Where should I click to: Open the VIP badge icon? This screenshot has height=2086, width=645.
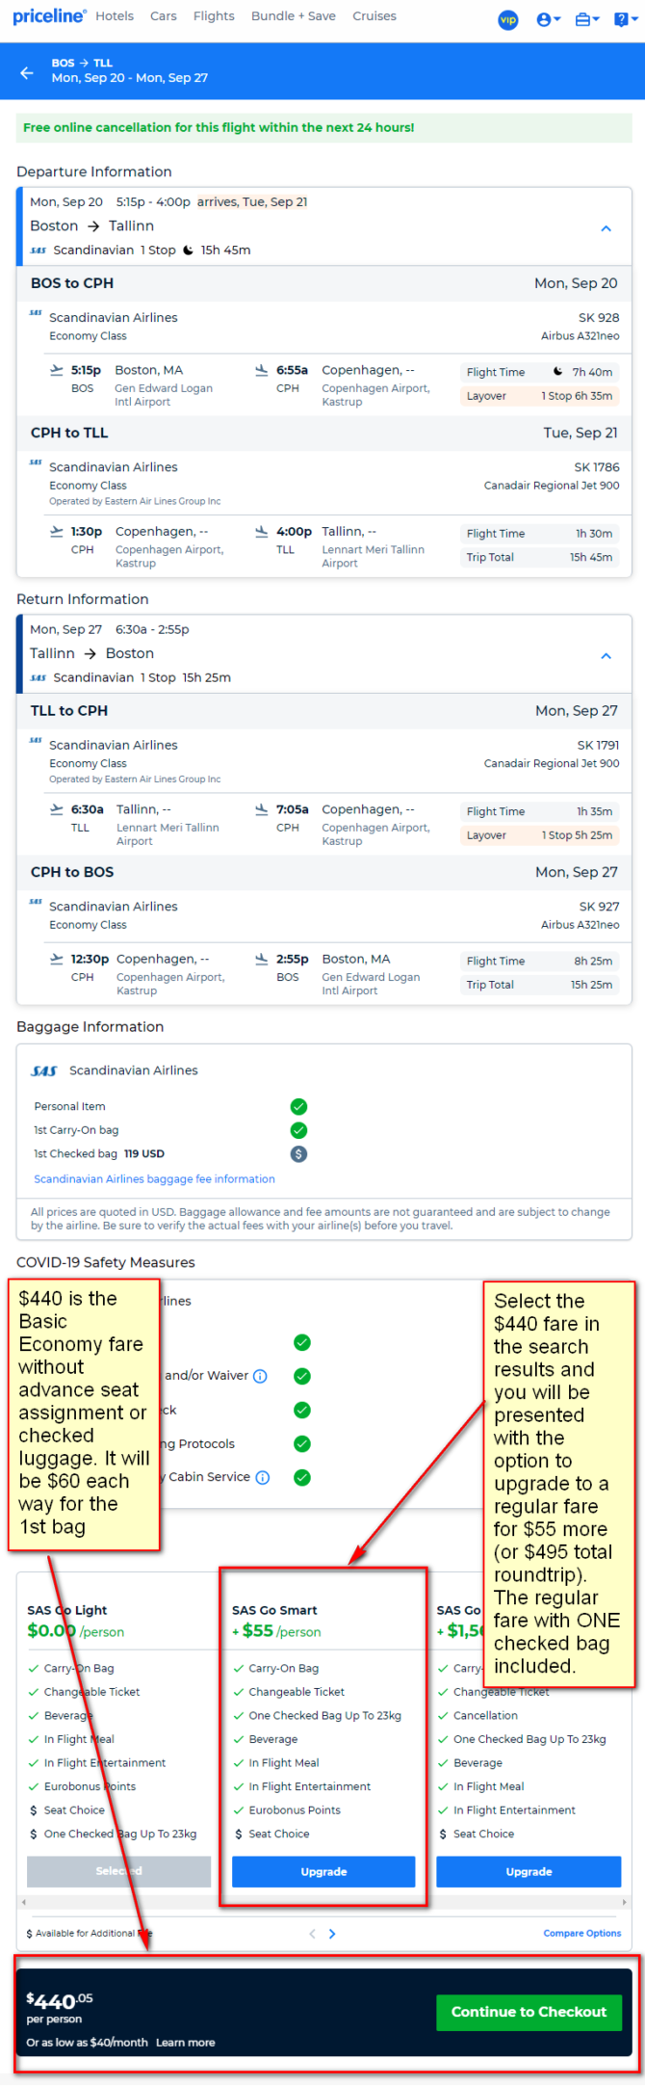[x=507, y=19]
